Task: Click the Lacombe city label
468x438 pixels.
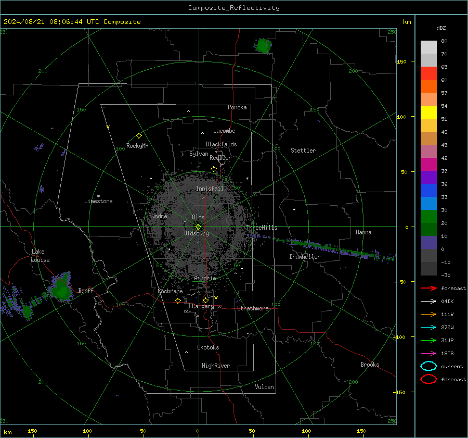Action: 224,131
